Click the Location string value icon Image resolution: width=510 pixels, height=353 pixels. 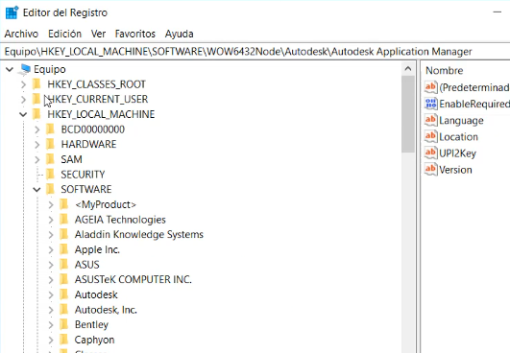pyautogui.click(x=430, y=136)
